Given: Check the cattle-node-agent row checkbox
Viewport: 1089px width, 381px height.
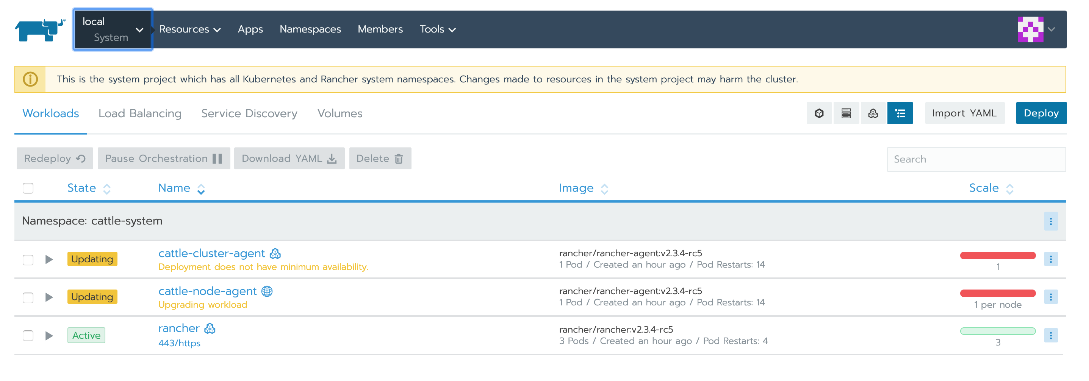Looking at the screenshot, I should 28,297.
